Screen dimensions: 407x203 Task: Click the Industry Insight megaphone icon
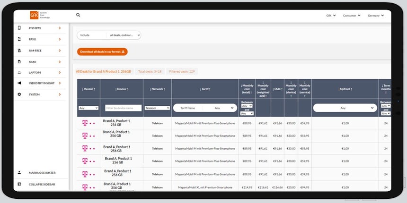19,84
